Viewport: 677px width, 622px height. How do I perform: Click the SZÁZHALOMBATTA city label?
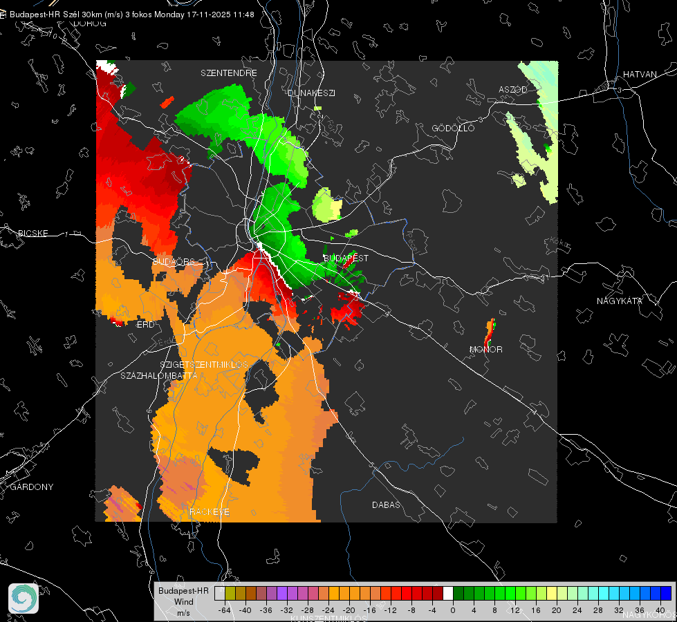pyautogui.click(x=159, y=376)
